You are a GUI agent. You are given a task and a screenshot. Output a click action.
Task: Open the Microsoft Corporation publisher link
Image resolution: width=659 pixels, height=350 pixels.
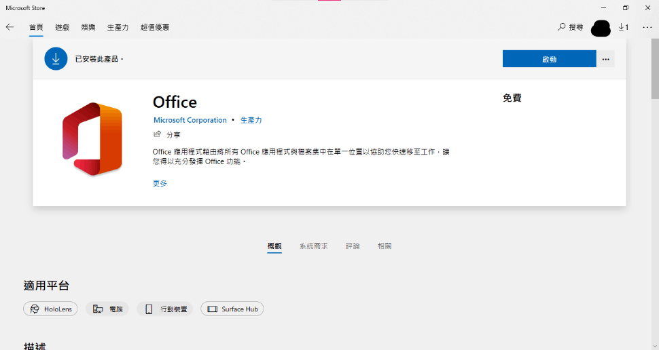coord(190,120)
